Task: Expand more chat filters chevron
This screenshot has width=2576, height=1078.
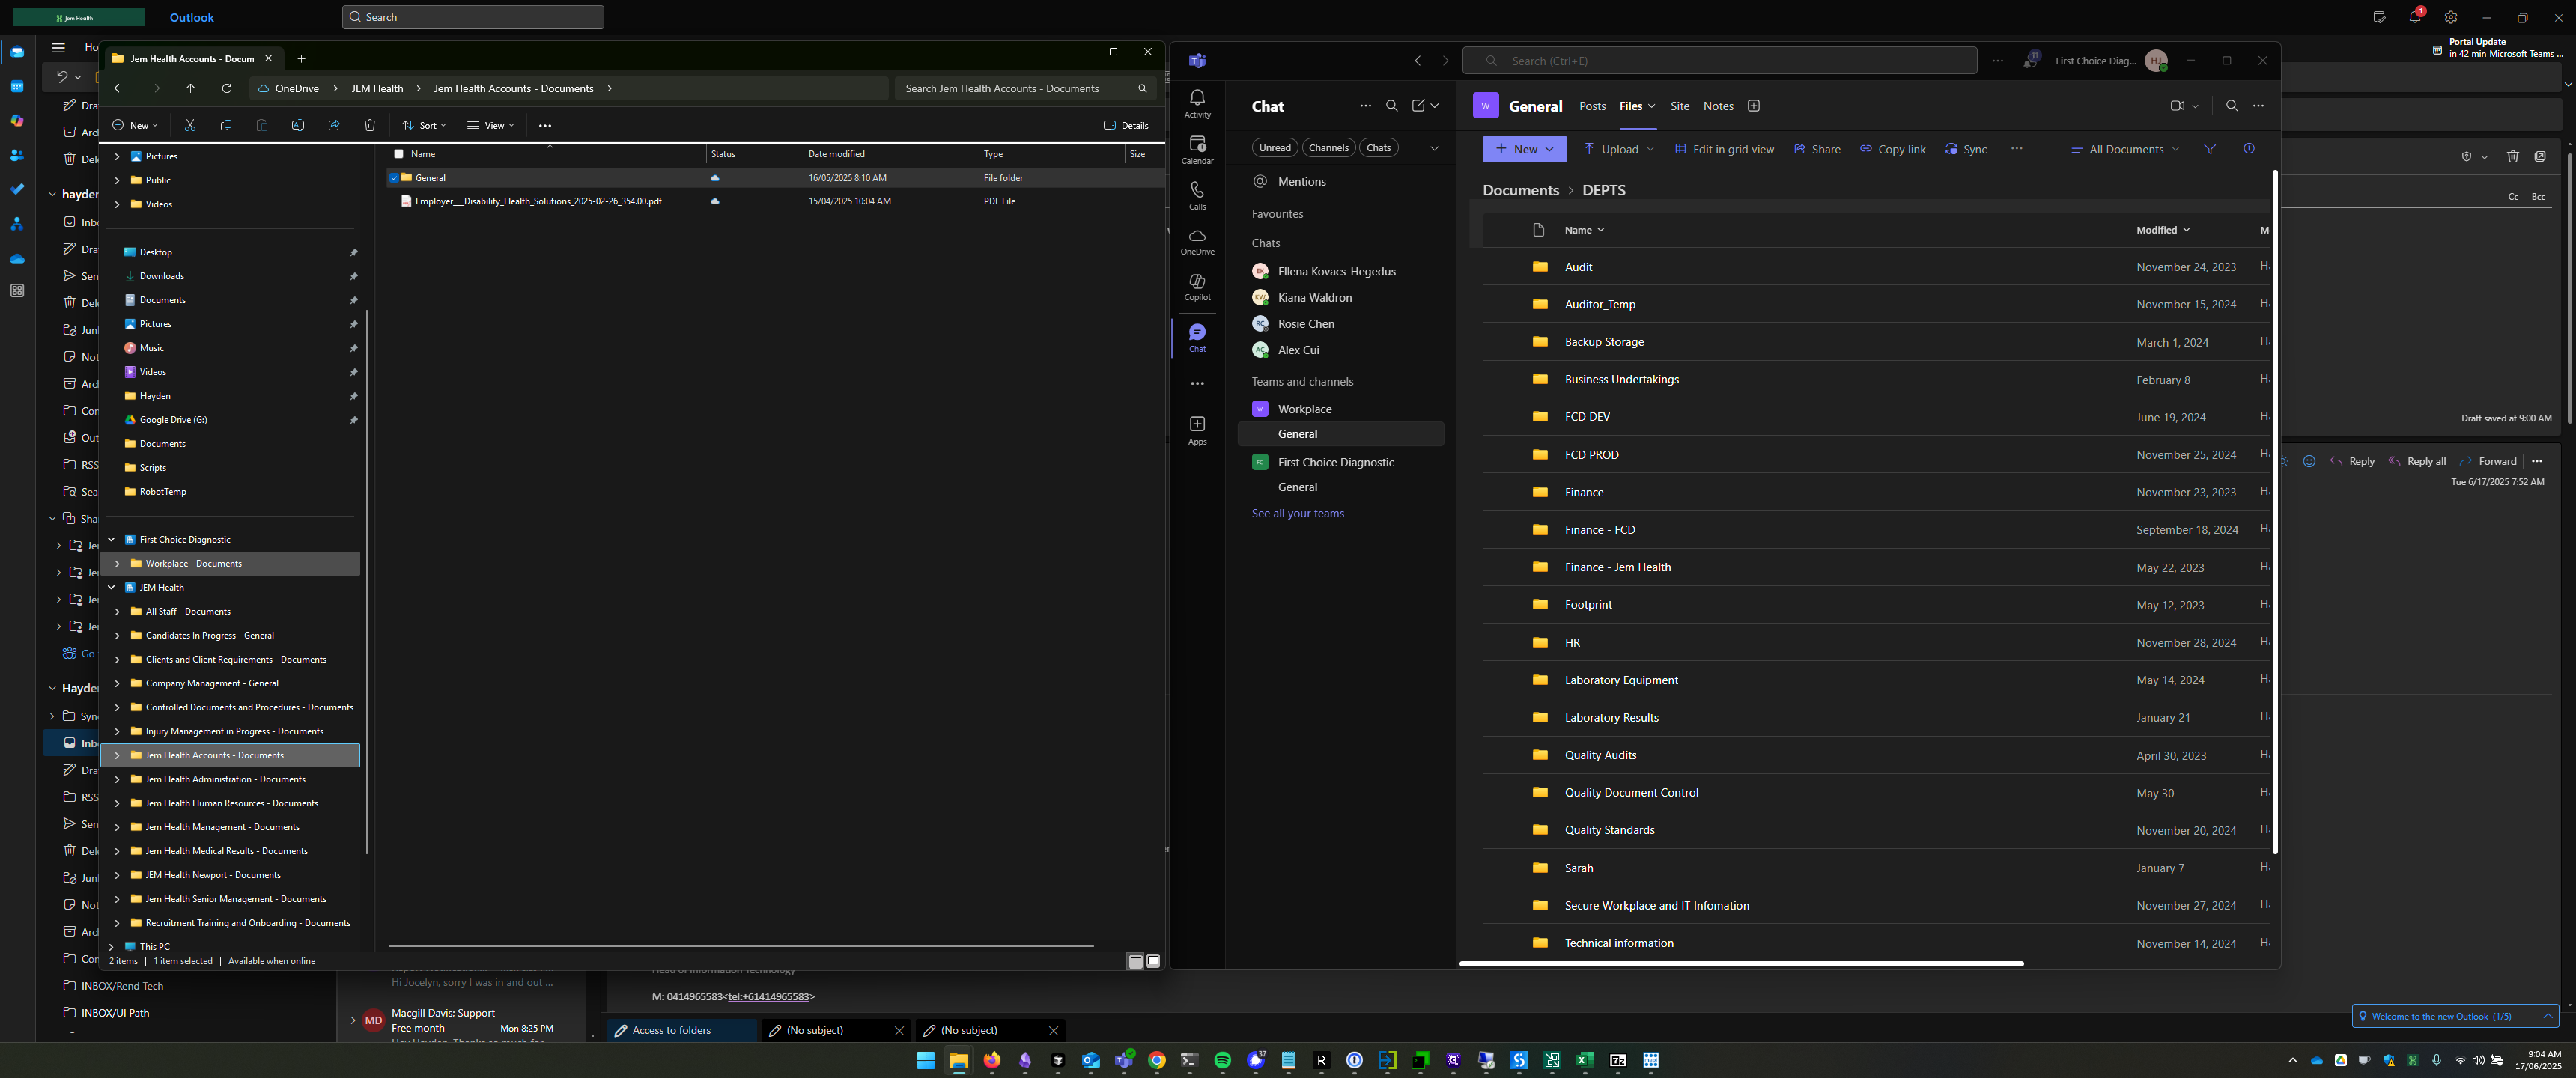Action: 1434,148
